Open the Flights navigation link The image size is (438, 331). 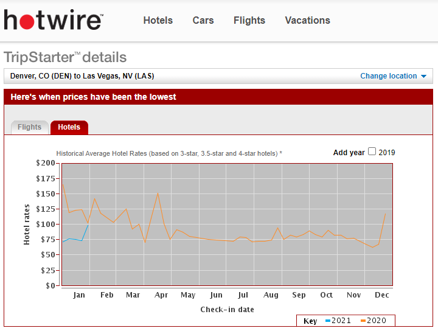click(x=249, y=21)
